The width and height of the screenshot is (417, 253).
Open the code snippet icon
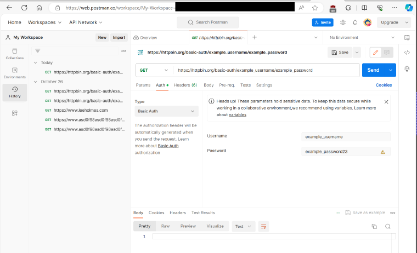click(x=407, y=53)
